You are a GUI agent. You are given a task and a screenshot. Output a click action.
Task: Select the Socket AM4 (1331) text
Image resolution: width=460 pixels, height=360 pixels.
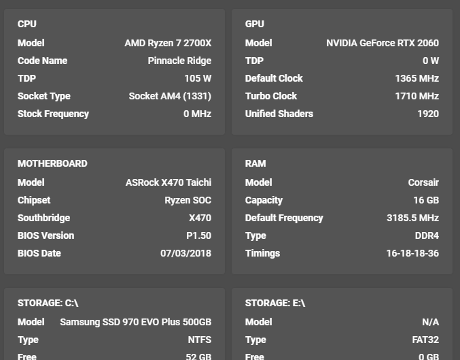(x=170, y=96)
